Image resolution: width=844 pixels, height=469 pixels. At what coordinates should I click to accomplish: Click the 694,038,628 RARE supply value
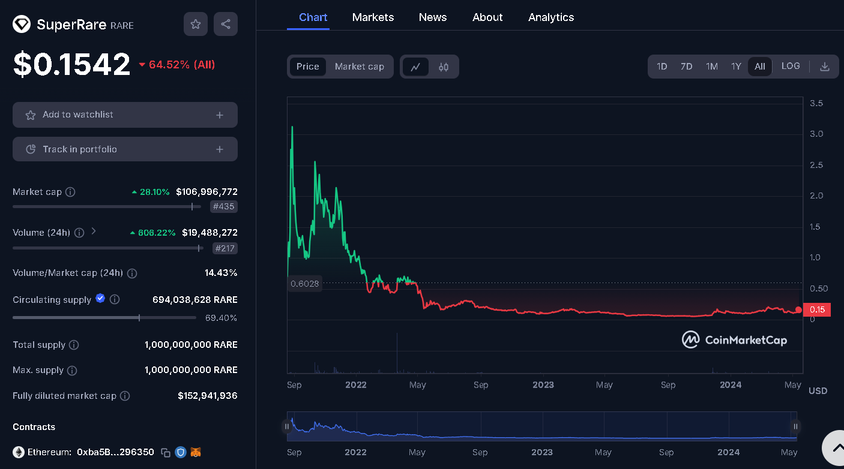click(x=195, y=299)
